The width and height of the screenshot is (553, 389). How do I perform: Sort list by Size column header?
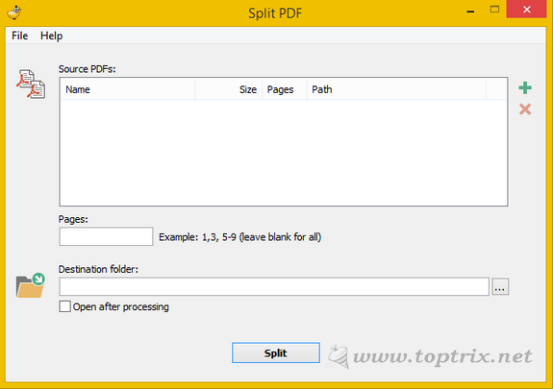tap(229, 89)
